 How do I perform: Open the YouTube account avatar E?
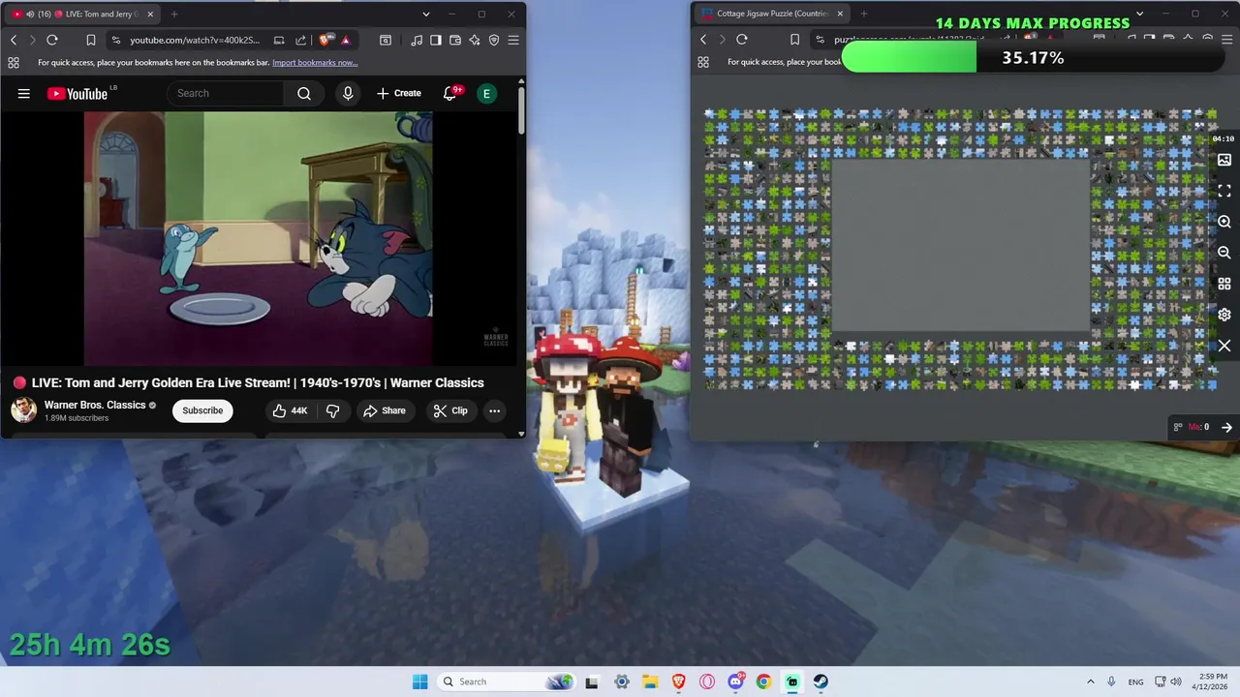pyautogui.click(x=487, y=93)
